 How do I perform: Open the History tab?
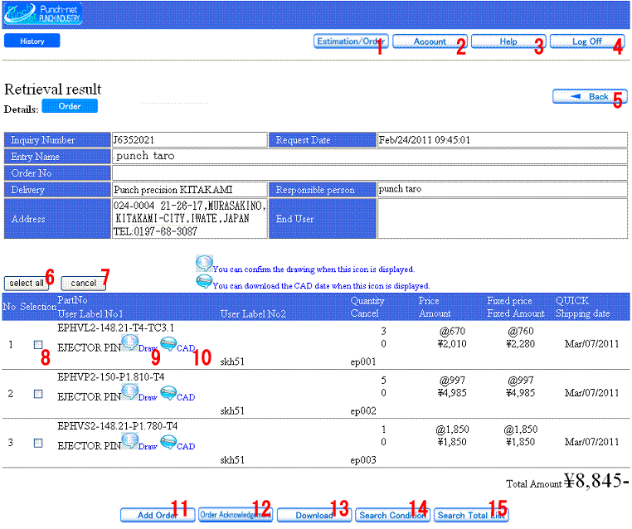tap(32, 41)
